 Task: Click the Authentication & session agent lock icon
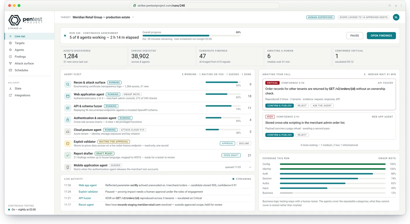(x=68, y=120)
